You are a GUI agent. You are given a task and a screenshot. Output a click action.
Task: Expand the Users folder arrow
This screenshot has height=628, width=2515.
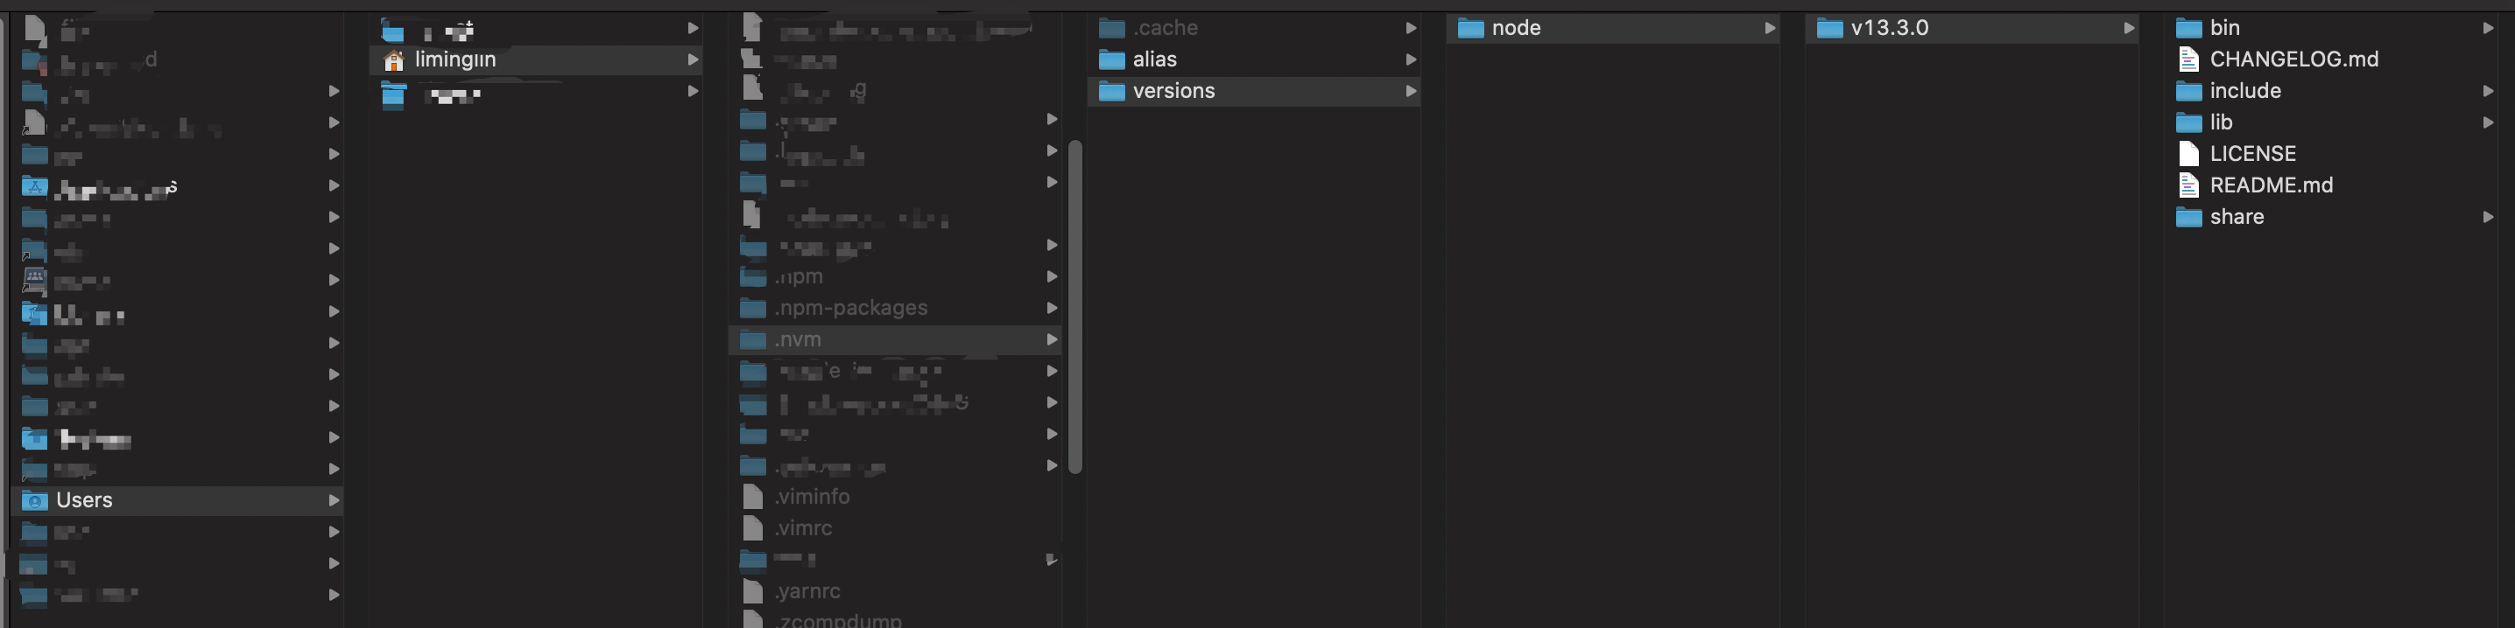[333, 500]
